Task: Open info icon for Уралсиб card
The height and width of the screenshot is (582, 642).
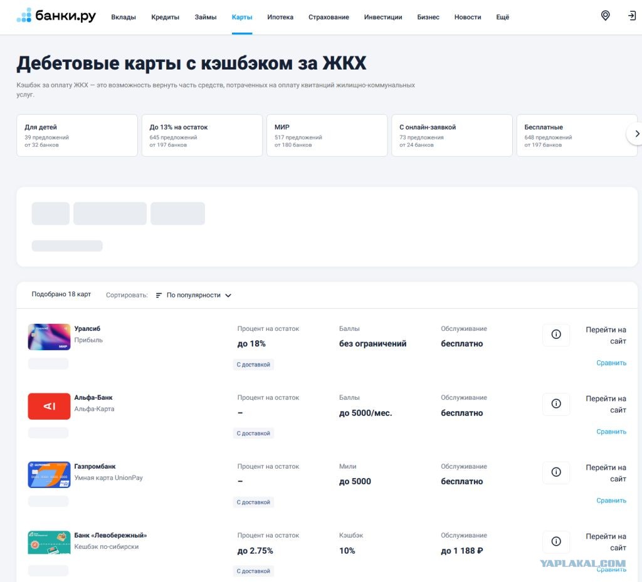Action: (556, 335)
